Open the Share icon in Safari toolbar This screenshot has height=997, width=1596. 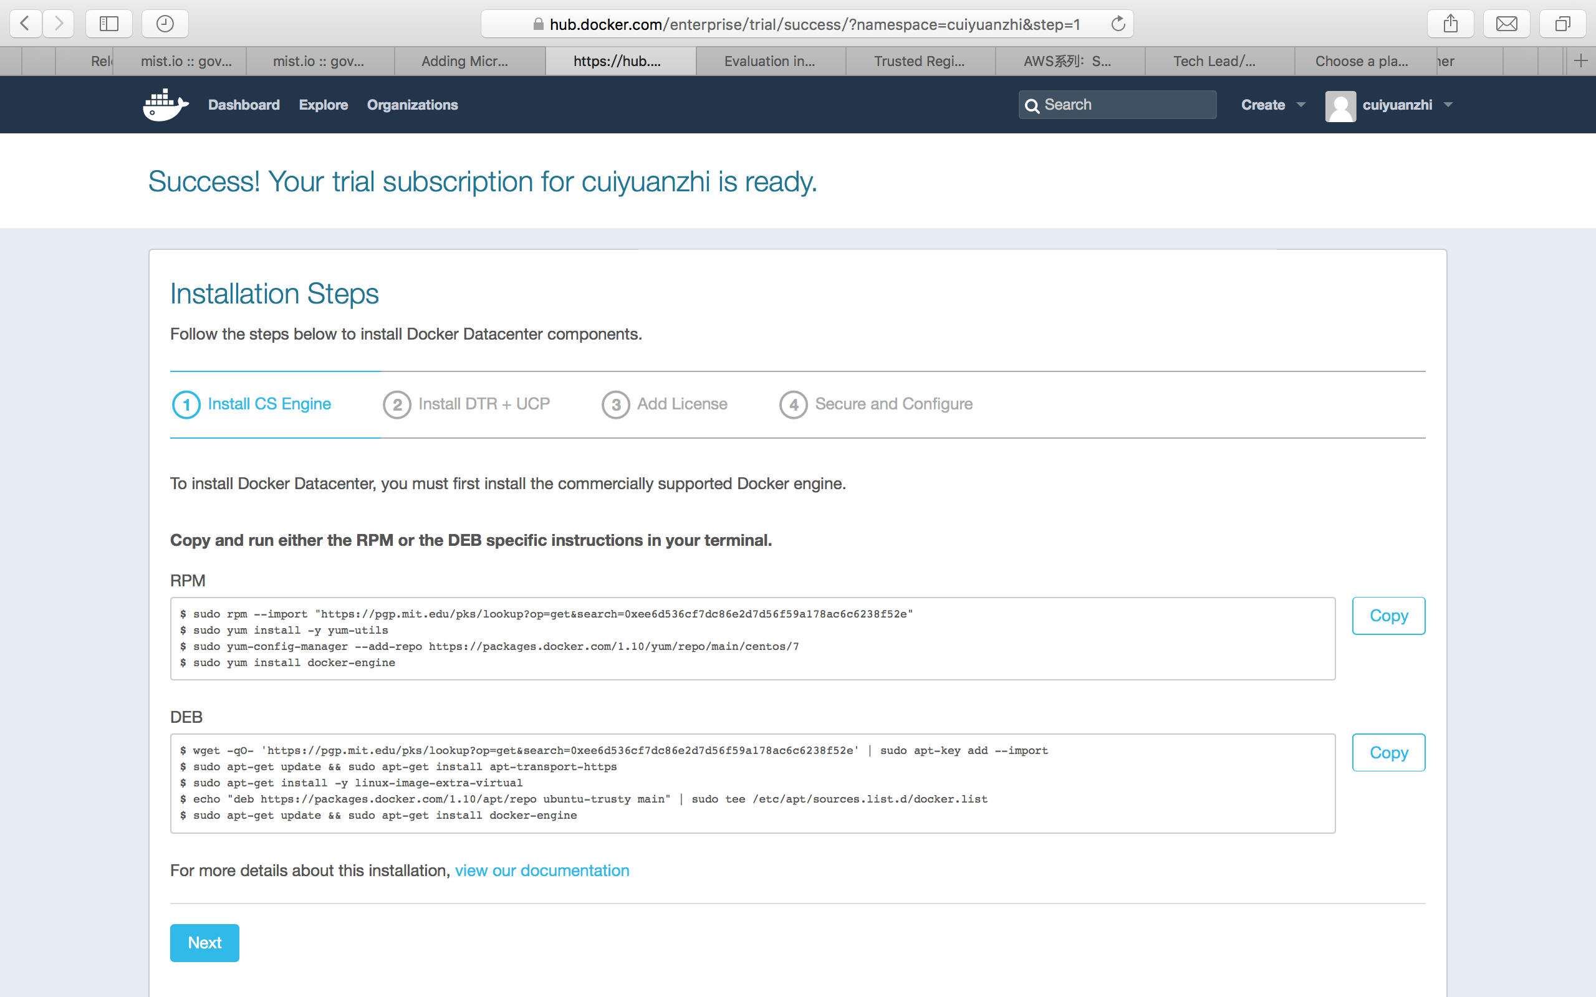point(1450,24)
